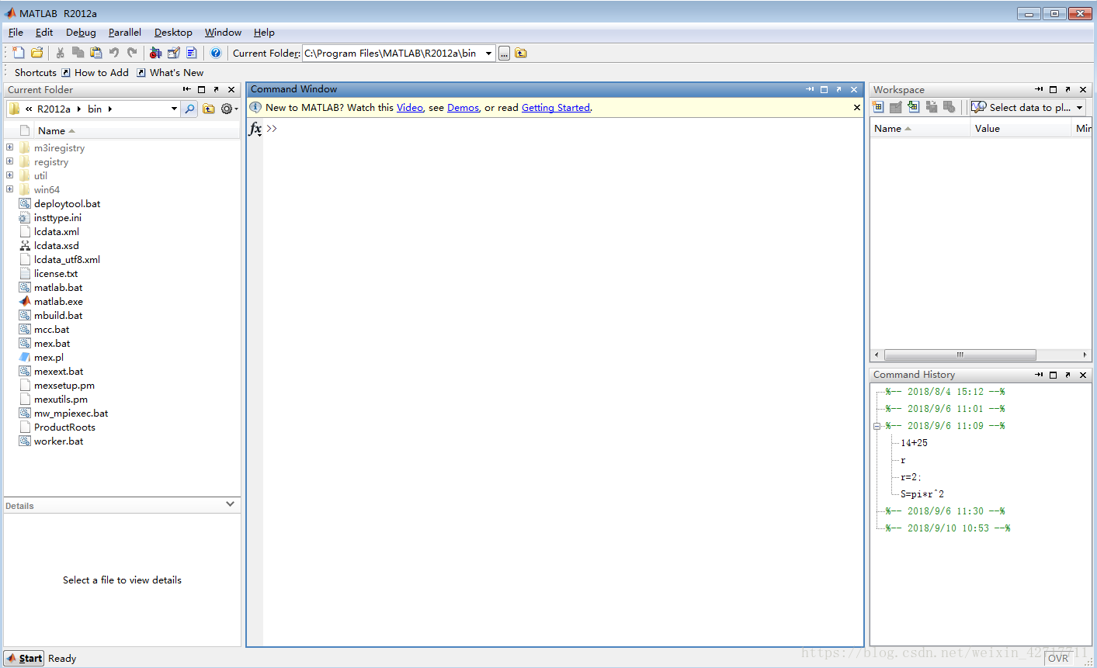Viewport: 1097px width, 668px height.
Task: Click the fx function browser icon
Action: tap(255, 129)
